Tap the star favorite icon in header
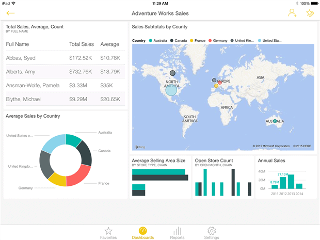 pyautogui.click(x=310, y=13)
